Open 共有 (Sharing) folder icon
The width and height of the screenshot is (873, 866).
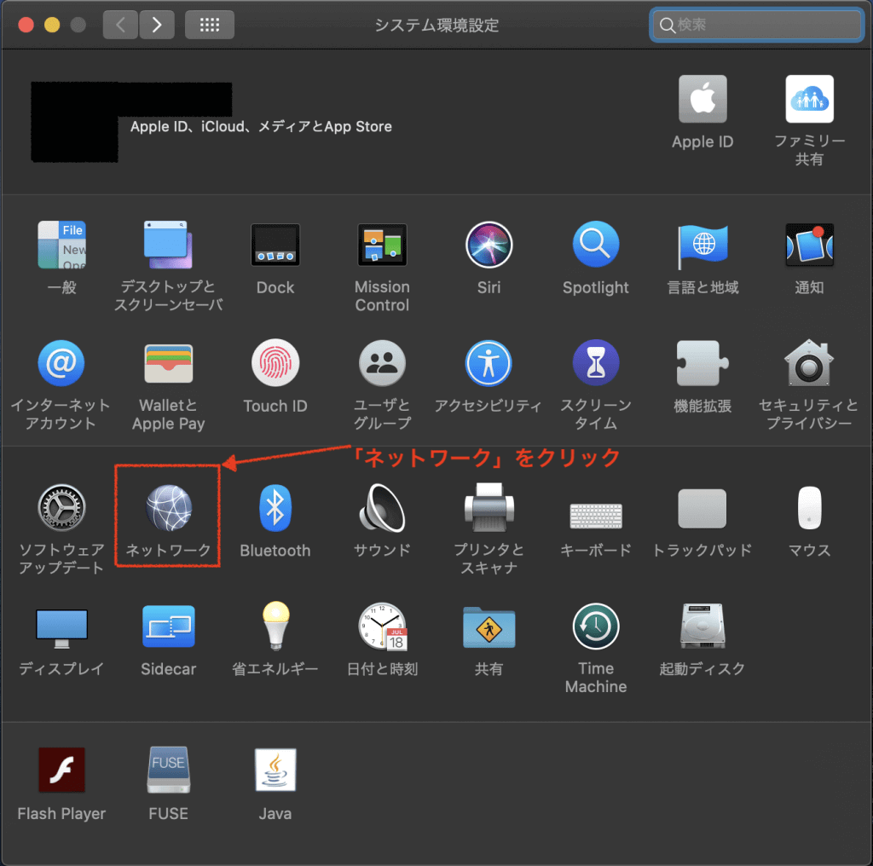pos(489,627)
